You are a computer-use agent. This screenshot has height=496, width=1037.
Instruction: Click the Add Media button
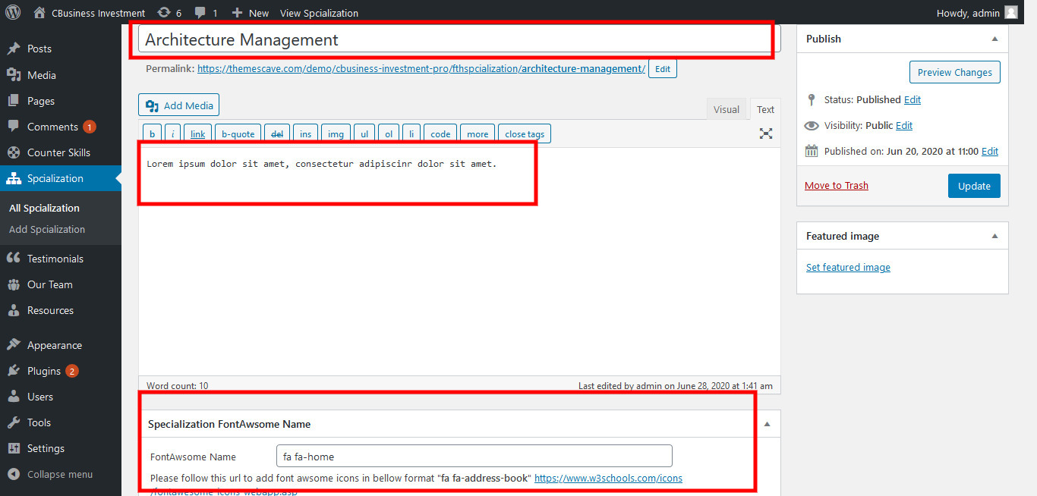[x=178, y=105]
